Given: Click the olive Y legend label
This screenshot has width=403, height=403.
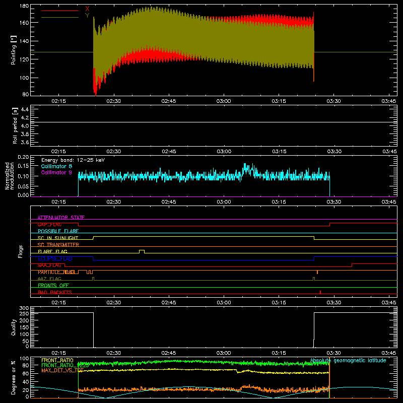Looking at the screenshot, I should (x=87, y=16).
